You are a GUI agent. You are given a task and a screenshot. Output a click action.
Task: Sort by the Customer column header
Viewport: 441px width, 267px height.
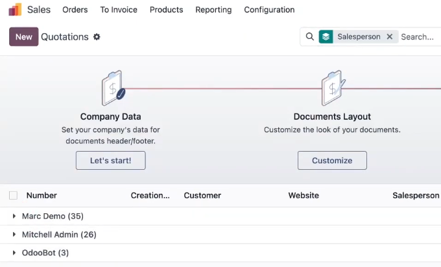point(202,195)
